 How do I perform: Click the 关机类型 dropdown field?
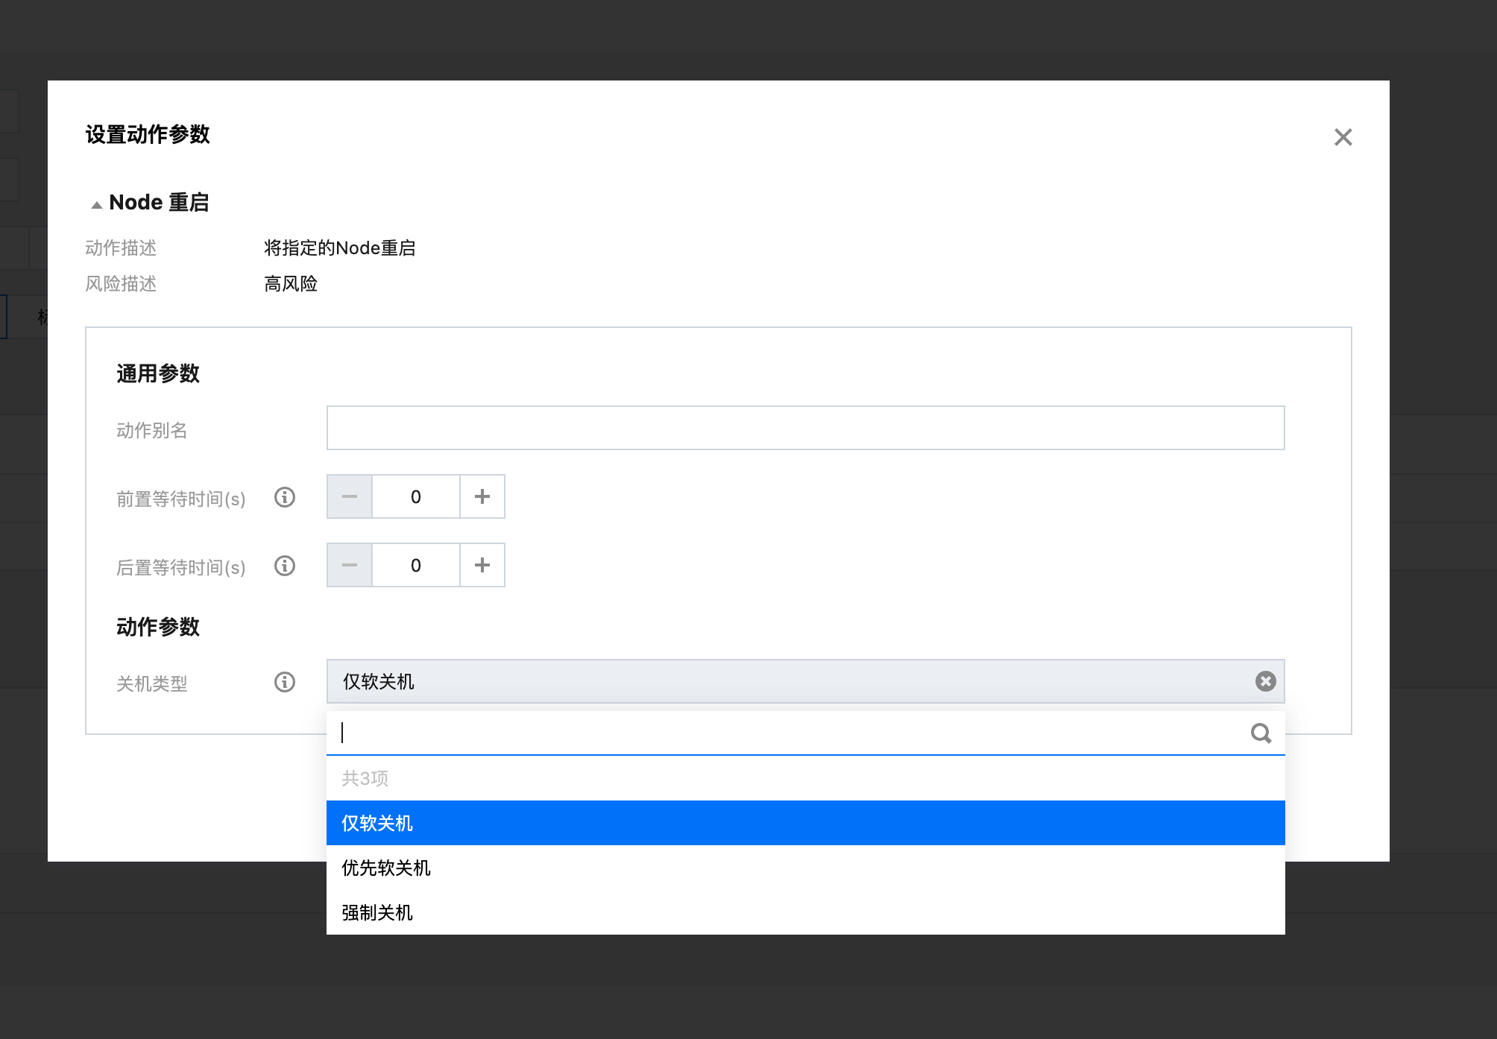[790, 681]
